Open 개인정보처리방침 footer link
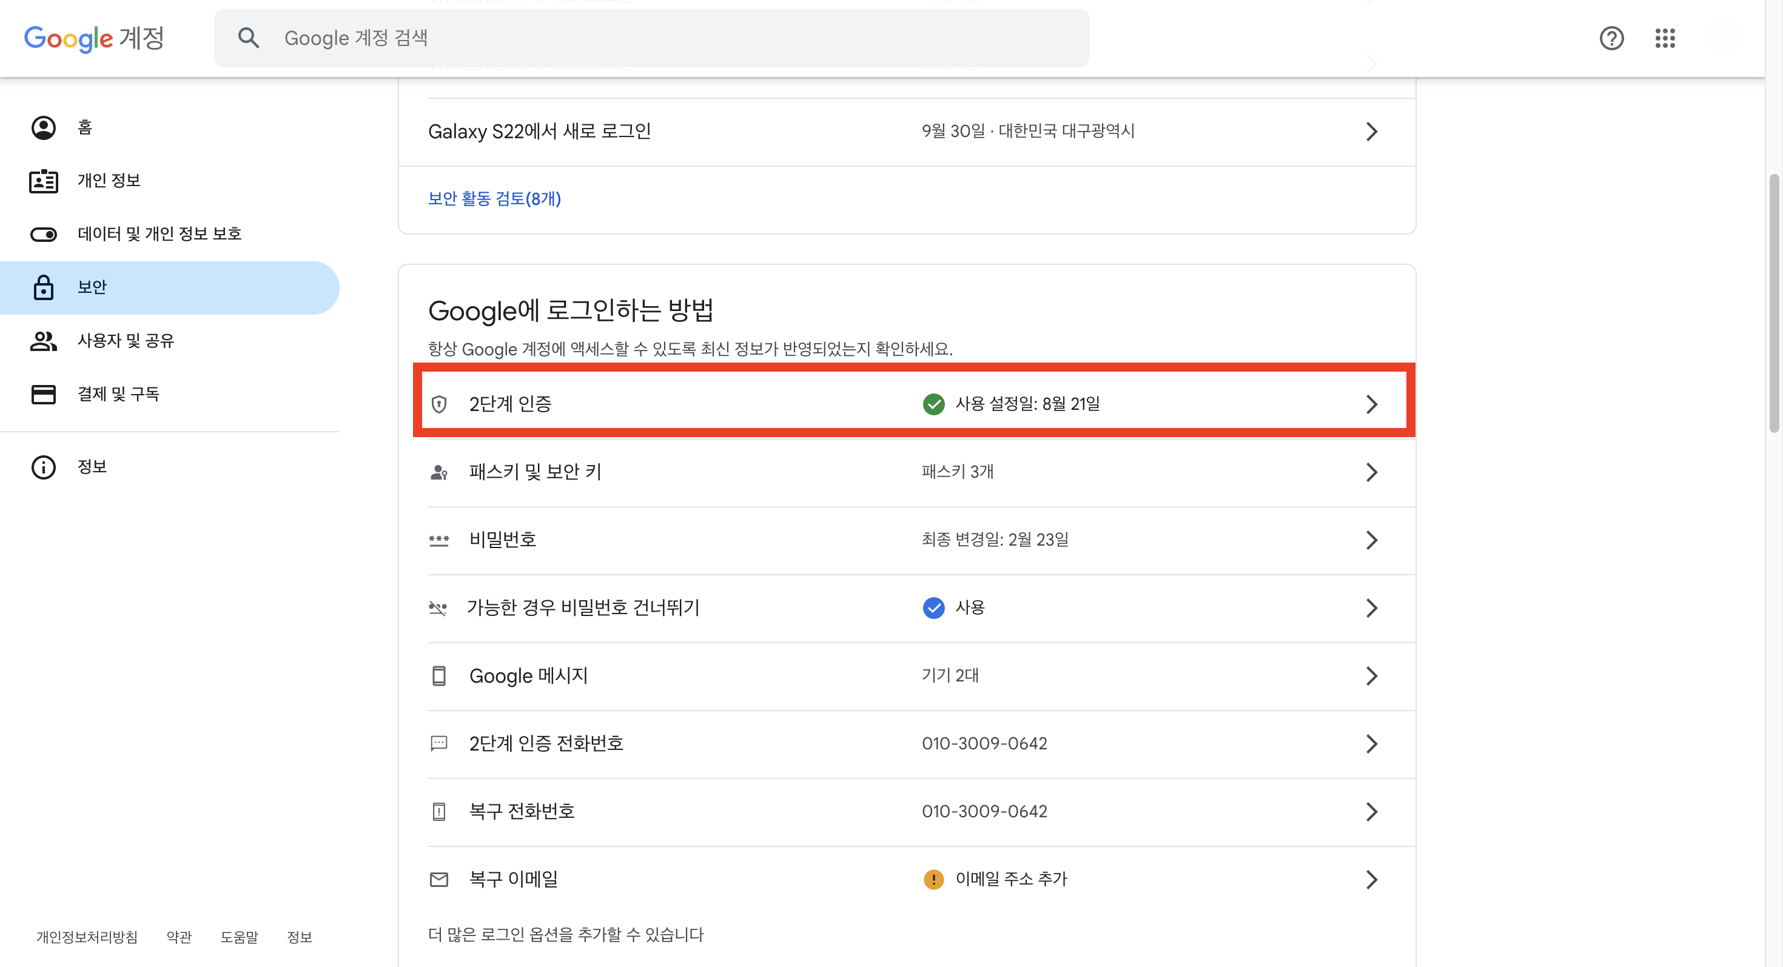1783x967 pixels. (87, 937)
